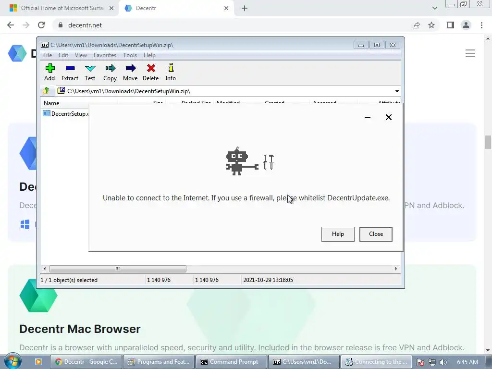The width and height of the screenshot is (492, 369).
Task: Click the Action Center flag tray icon
Action: tap(420, 362)
